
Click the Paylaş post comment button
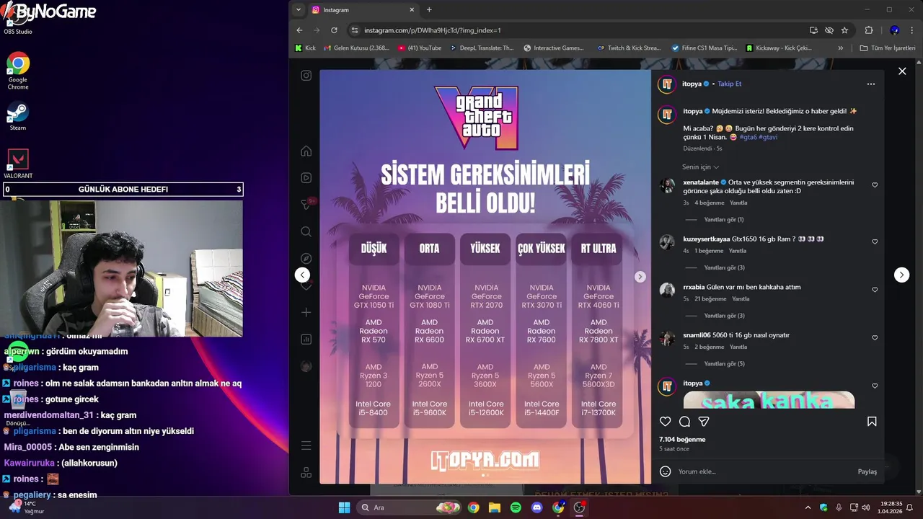coord(867,471)
